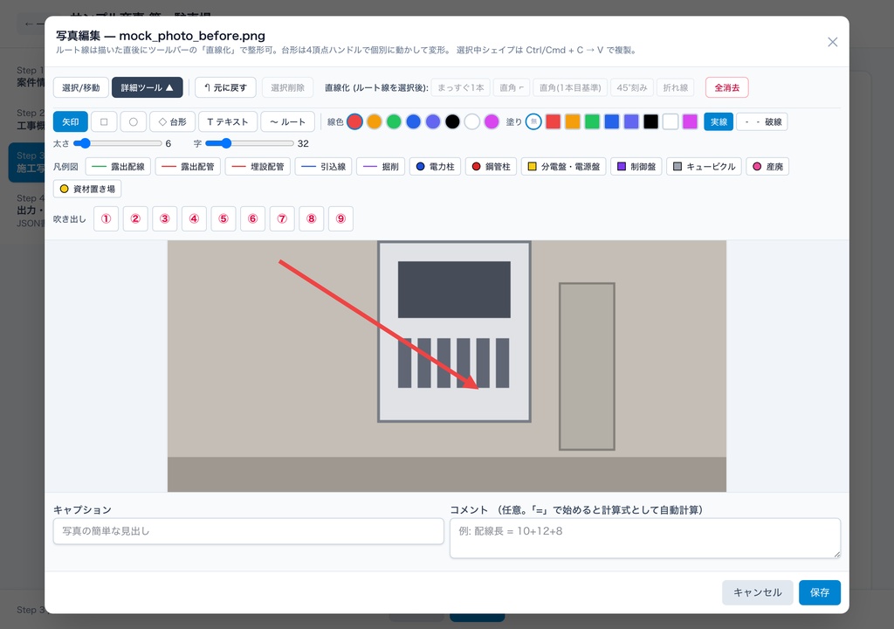Choose no-fill 無 option

point(533,121)
